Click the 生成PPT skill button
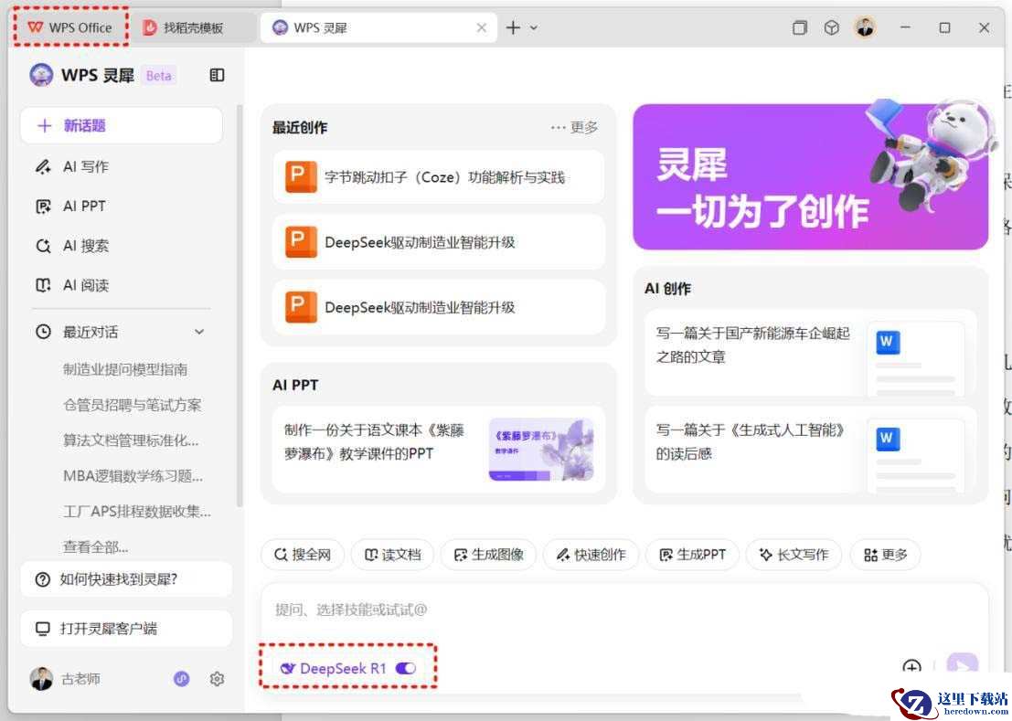1012x721 pixels. point(693,555)
